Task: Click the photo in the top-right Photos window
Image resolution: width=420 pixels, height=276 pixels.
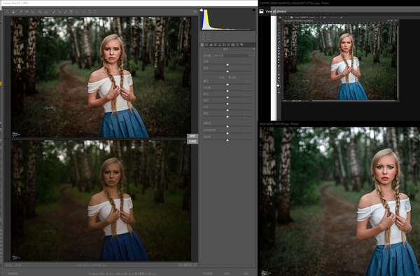Action: point(340,61)
